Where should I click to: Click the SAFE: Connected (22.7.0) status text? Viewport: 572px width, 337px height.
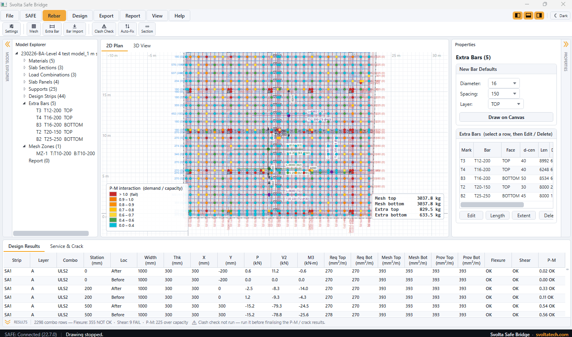point(31,334)
